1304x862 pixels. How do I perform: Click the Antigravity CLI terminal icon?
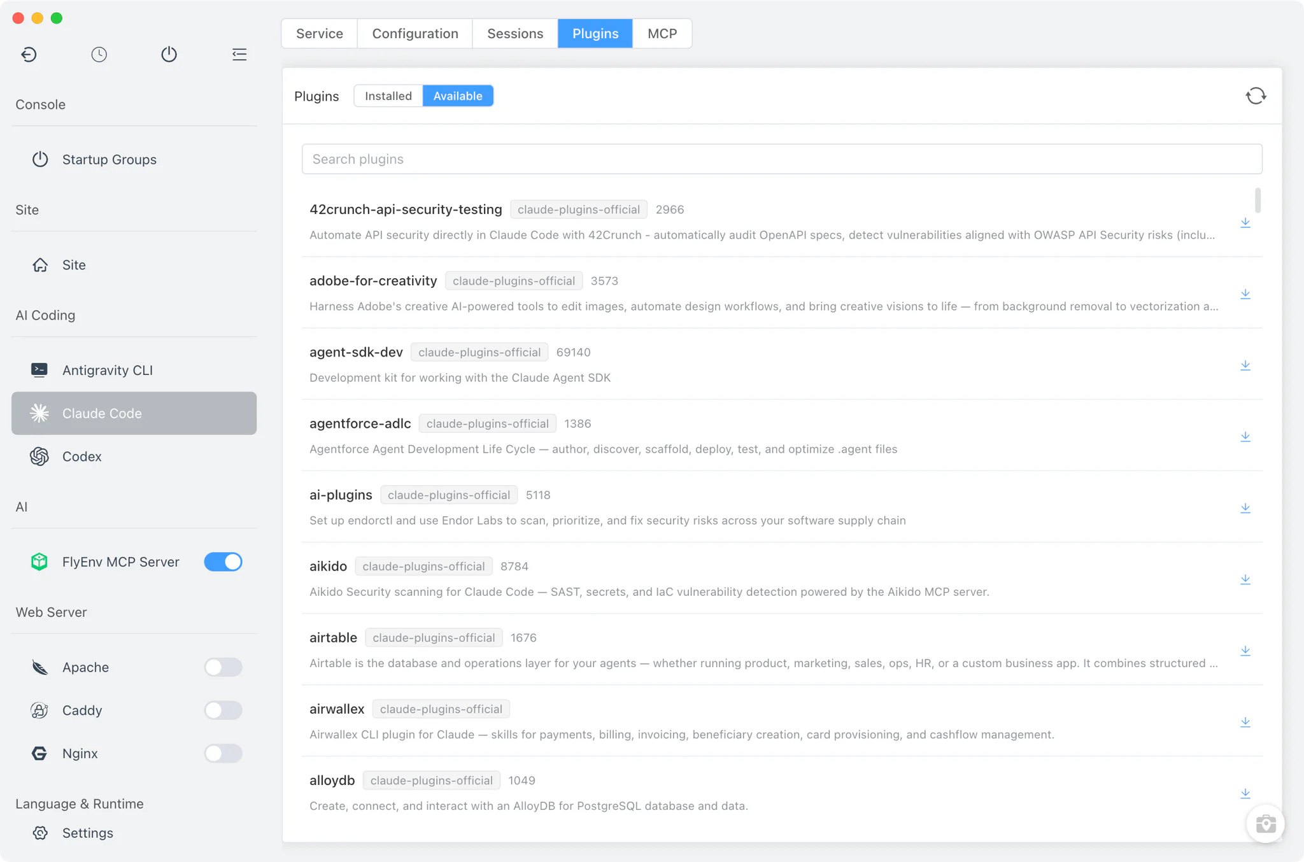point(39,370)
